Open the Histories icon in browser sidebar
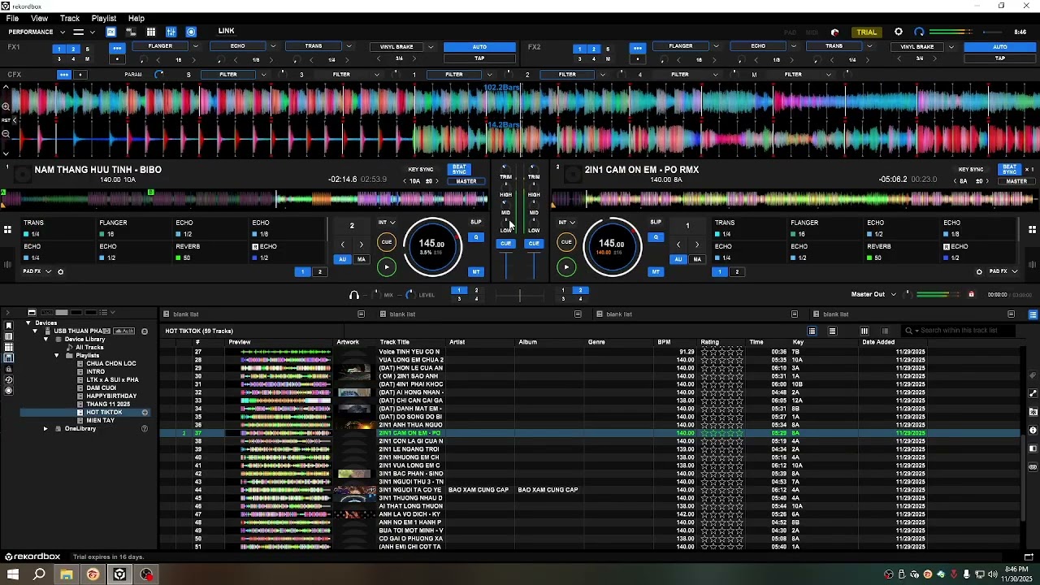Screen dimensions: 1040x585 9,379
